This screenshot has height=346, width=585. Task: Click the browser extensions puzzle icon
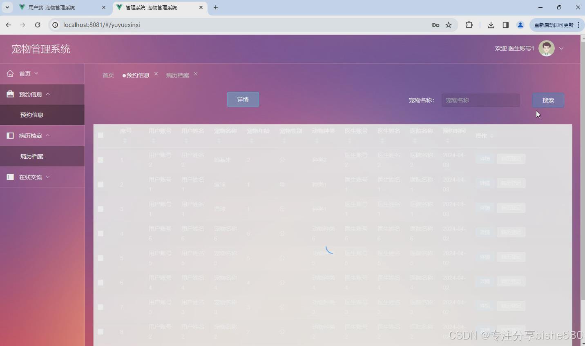469,25
